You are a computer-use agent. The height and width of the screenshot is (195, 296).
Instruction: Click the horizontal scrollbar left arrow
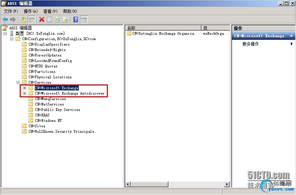click(128, 184)
